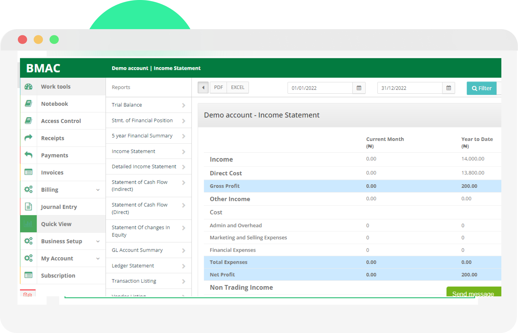Viewport: 518px width, 333px height.
Task: Click the Receipts forward arrow icon
Action: tap(29, 138)
